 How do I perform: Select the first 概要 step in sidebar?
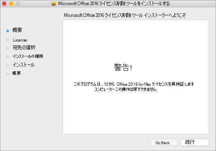17,30
